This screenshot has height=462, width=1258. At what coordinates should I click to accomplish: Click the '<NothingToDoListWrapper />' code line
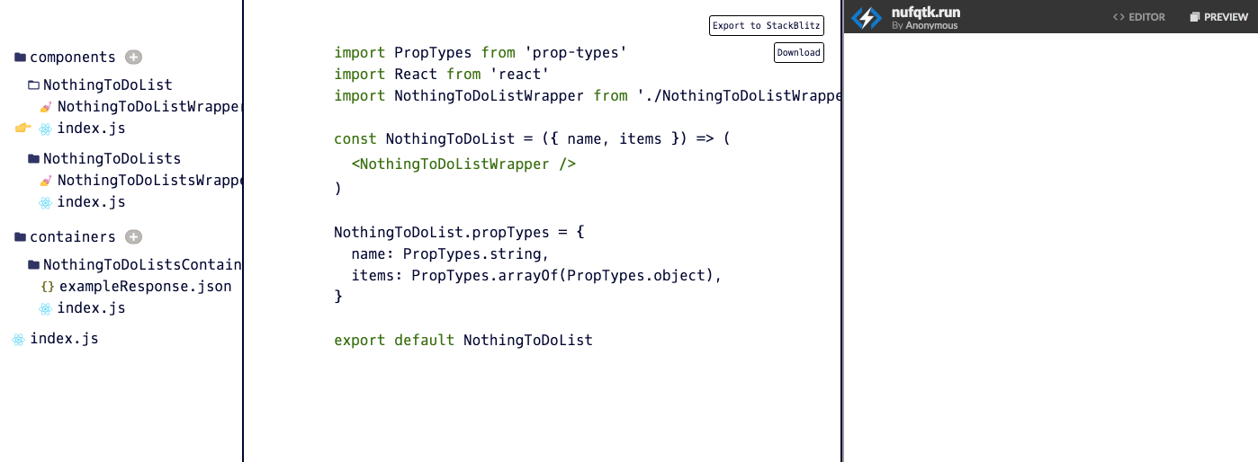(463, 164)
